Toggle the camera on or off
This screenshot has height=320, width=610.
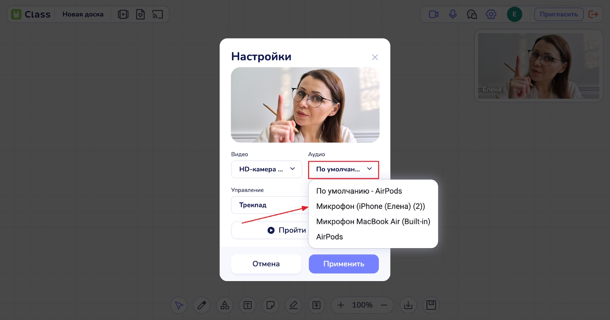[433, 14]
